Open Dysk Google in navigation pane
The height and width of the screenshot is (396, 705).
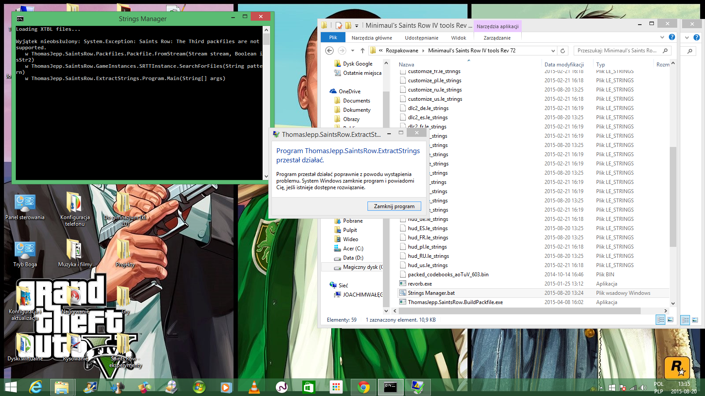357,64
